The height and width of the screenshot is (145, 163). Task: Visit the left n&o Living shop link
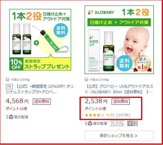pos(20,79)
